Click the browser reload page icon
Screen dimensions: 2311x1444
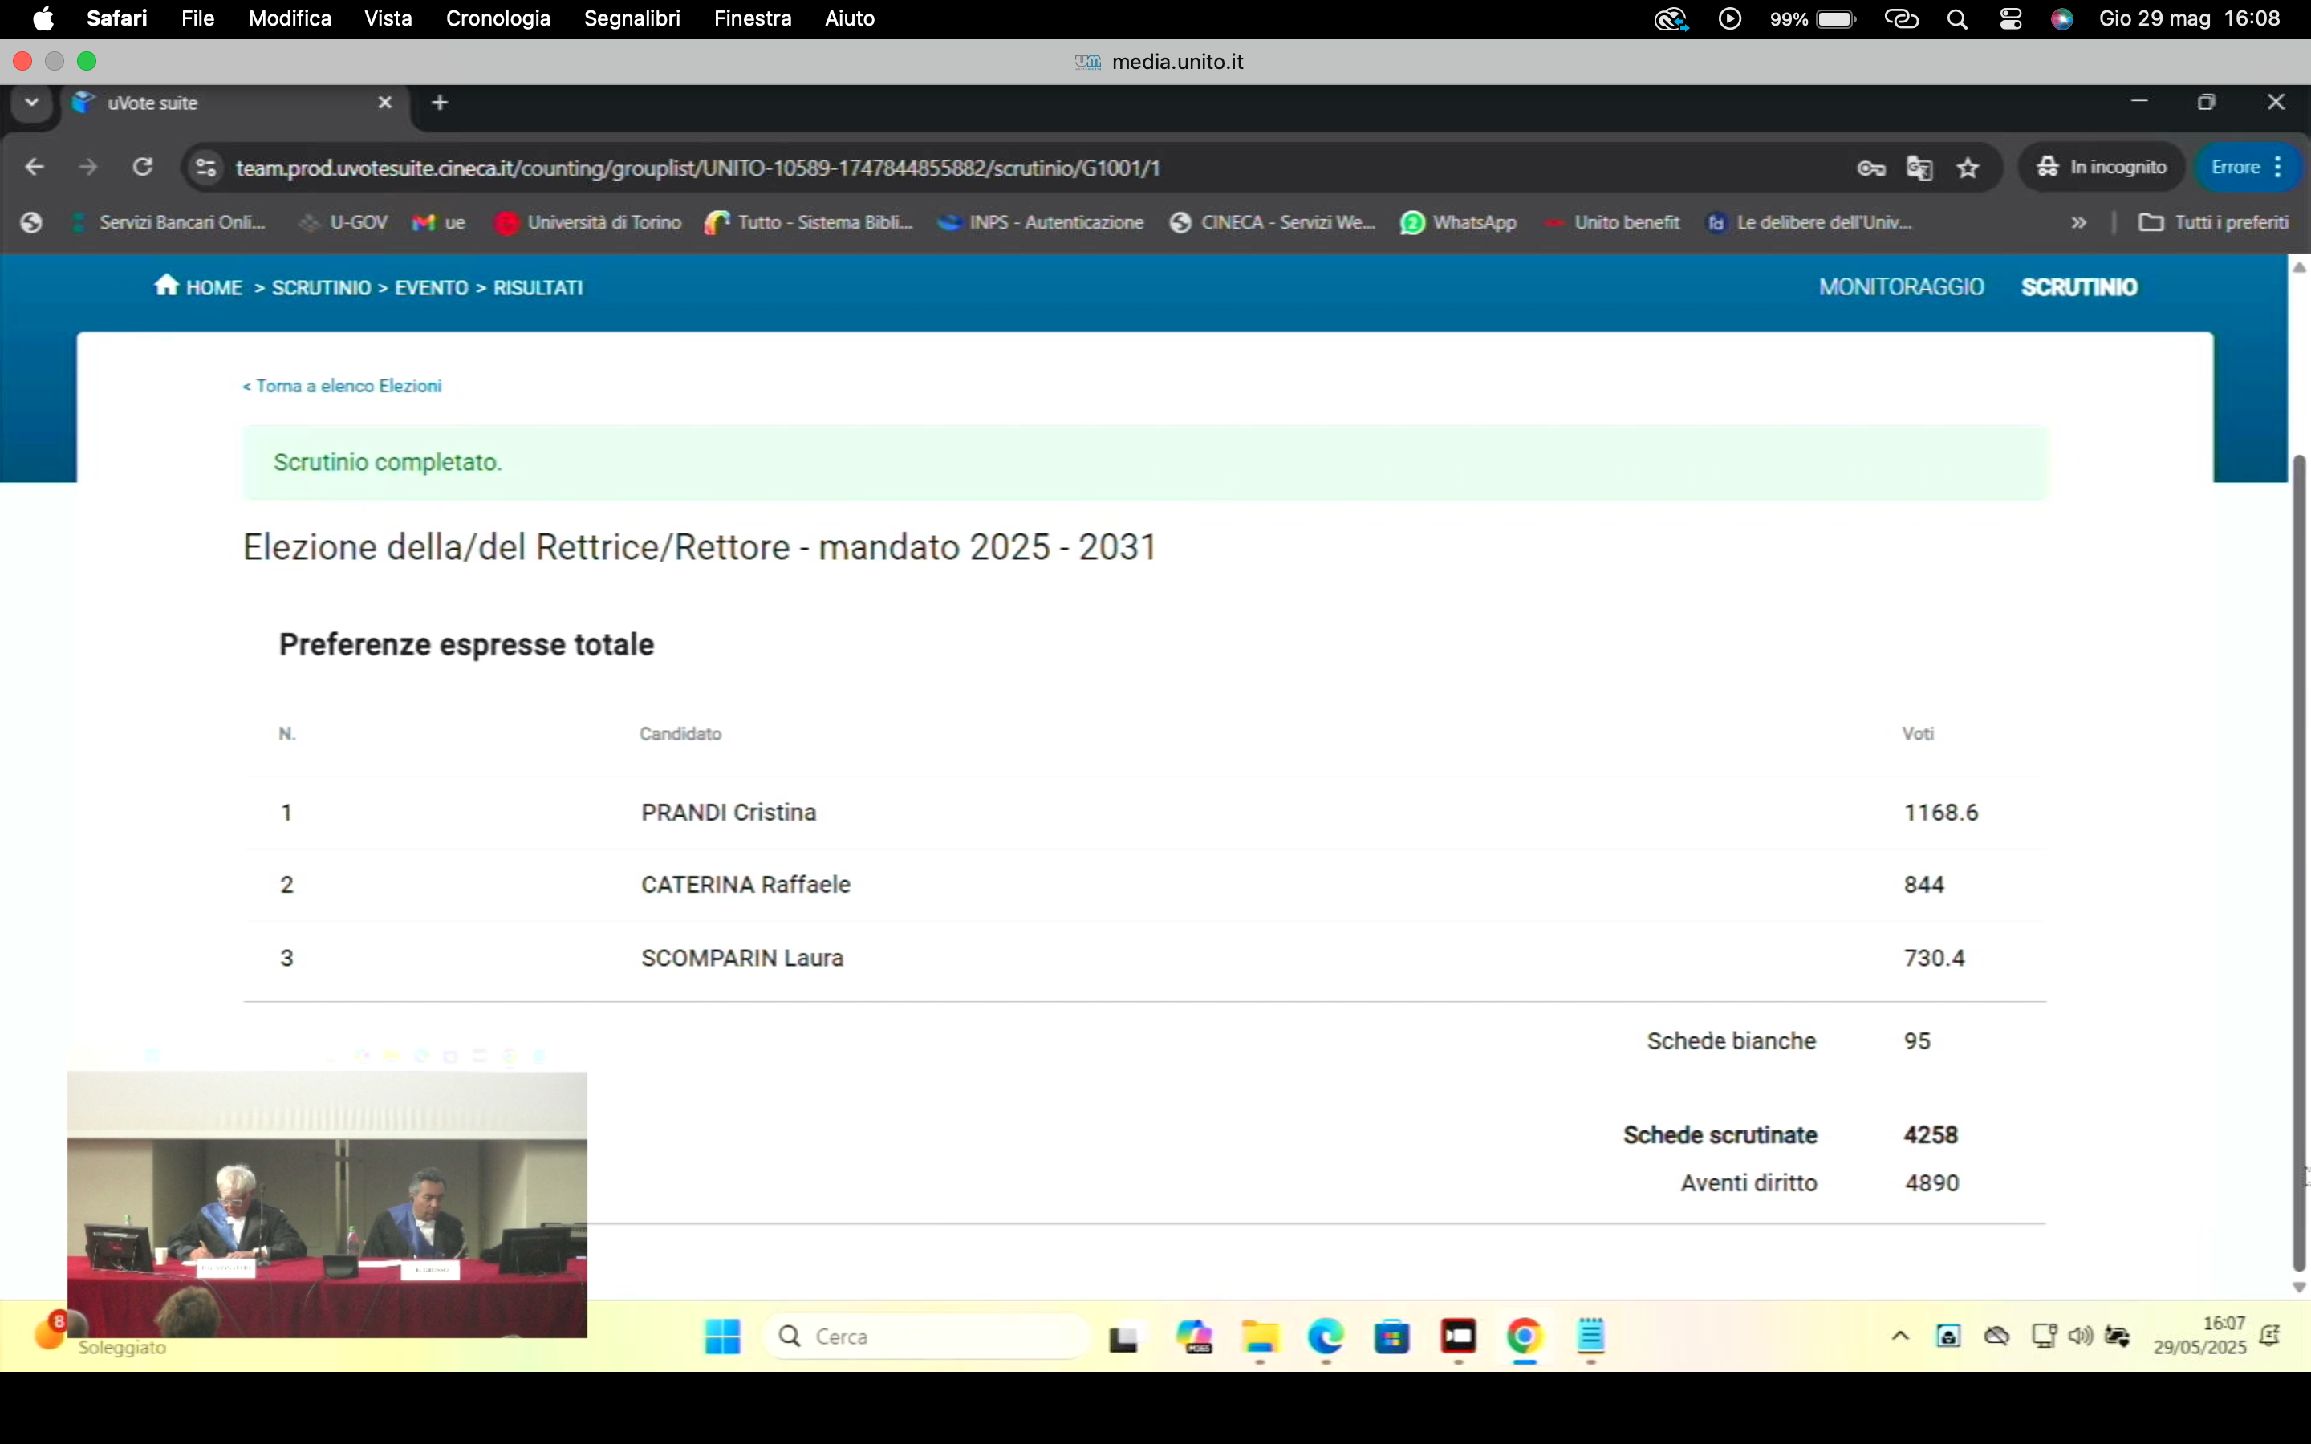142,167
